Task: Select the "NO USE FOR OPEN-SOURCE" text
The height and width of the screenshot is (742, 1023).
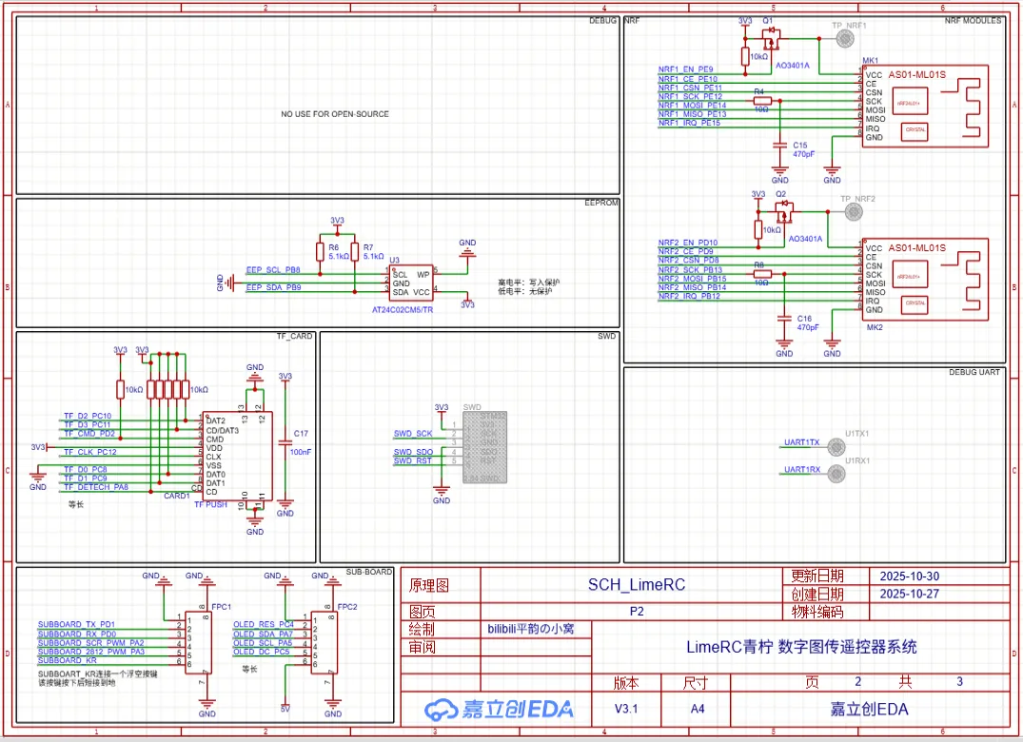Action: pyautogui.click(x=334, y=114)
